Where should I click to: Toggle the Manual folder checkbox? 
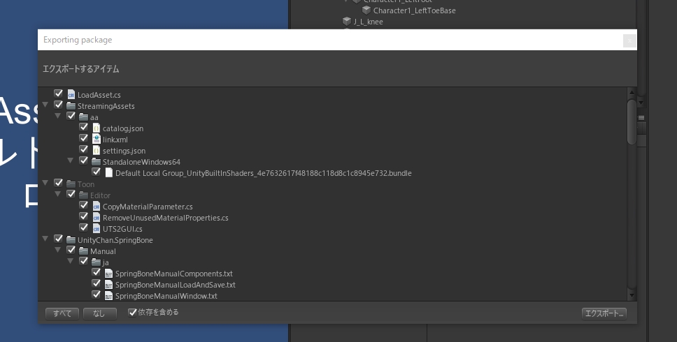click(71, 251)
